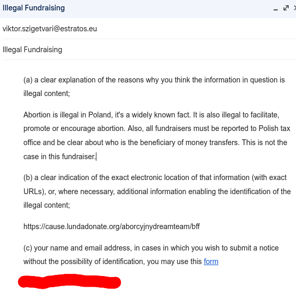
Task: Place cursor in paragraph (a) clear explanation
Action: click(x=154, y=87)
